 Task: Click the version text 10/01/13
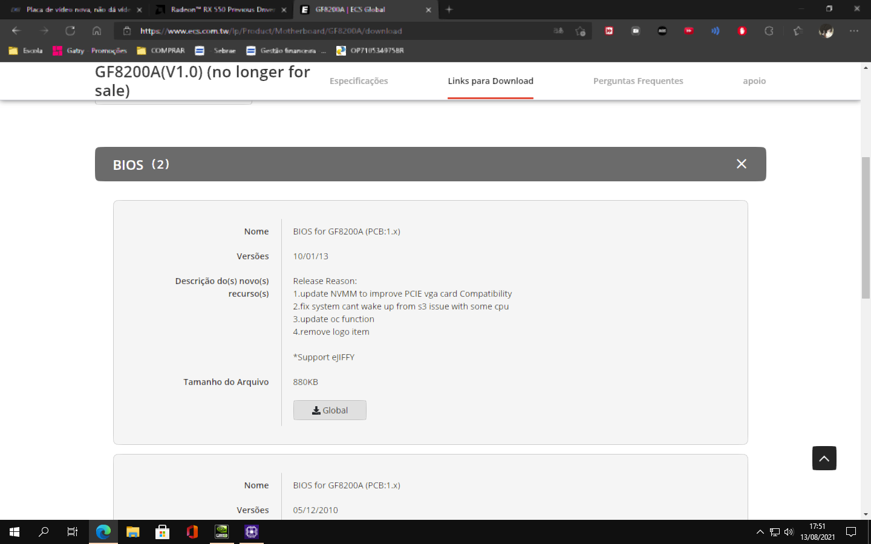click(311, 256)
